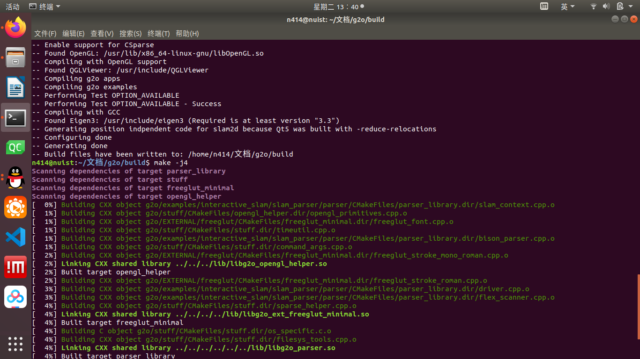This screenshot has height=359, width=640.
Task: Click the filesys_tools.cpp.o build line
Action: click(194, 339)
